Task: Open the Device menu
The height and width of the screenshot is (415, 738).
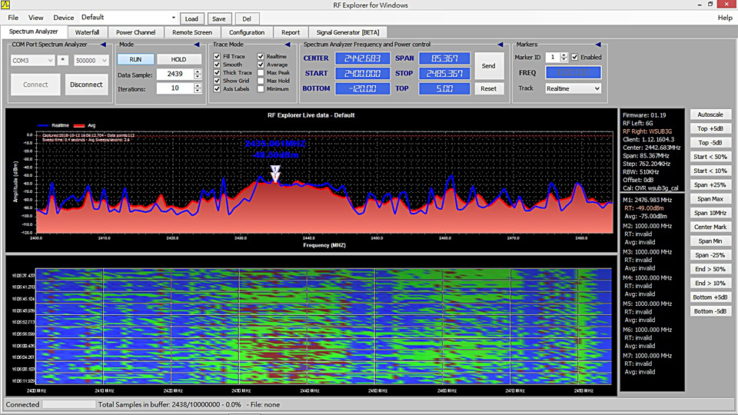Action: (x=64, y=18)
